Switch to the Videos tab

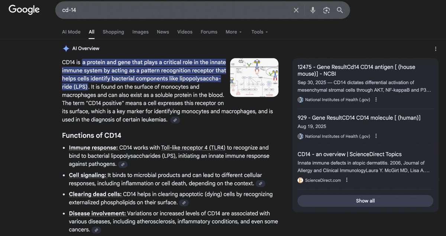click(185, 32)
